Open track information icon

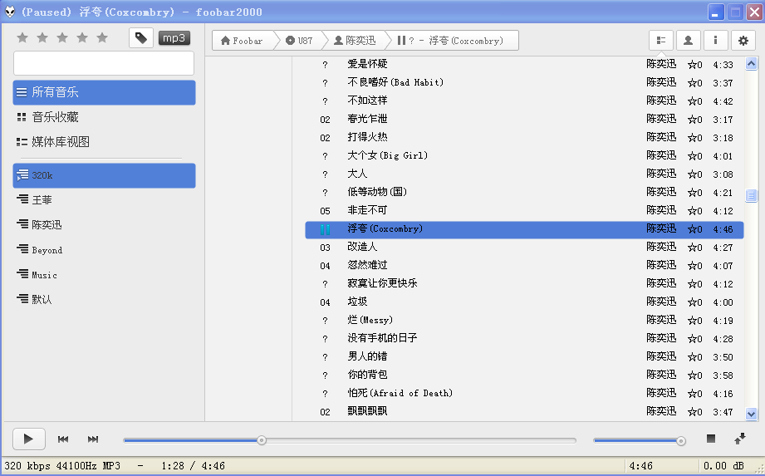click(716, 41)
